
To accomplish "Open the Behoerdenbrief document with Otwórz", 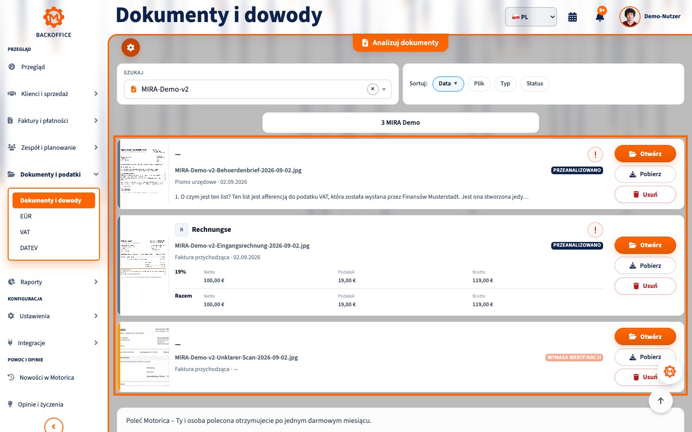I will tap(645, 154).
